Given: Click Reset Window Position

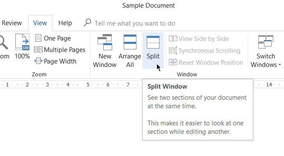Looking at the screenshot, I should coord(206,62).
